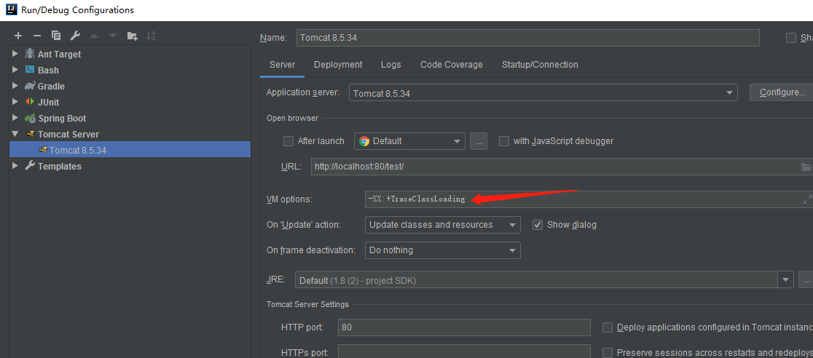
Task: Switch to the Startup/Connection tab
Action: pos(540,65)
